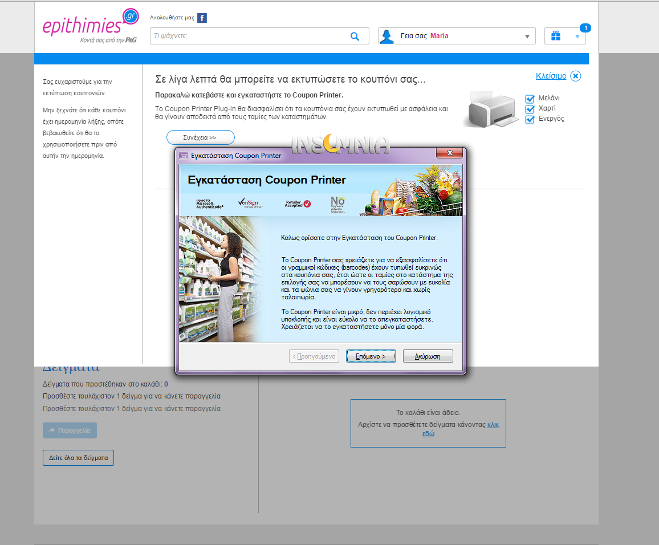The width and height of the screenshot is (659, 545).
Task: Click Το καλάθι είναι άδειο text
Action: click(428, 413)
